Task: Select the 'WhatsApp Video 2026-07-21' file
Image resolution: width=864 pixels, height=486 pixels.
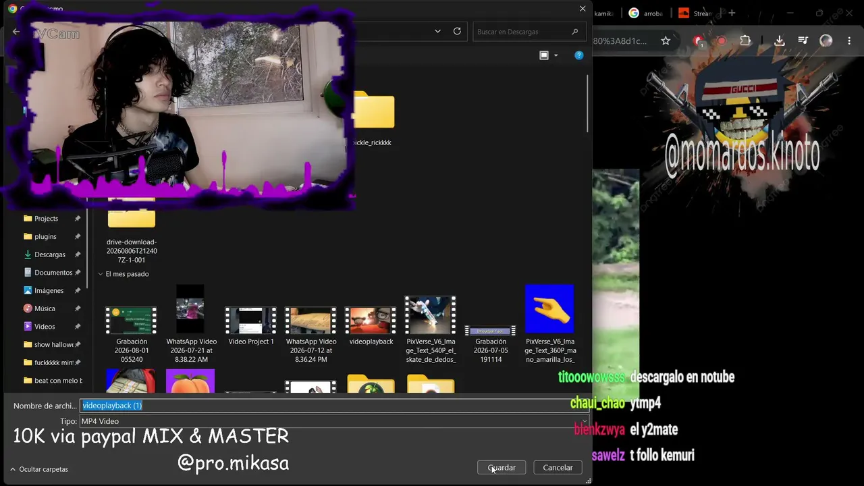Action: click(191, 324)
